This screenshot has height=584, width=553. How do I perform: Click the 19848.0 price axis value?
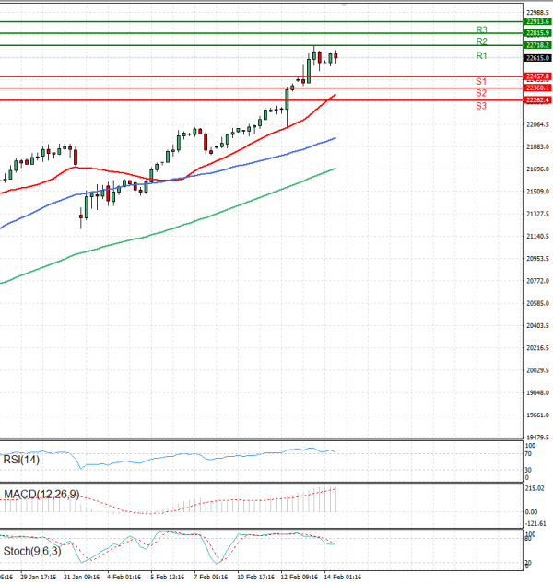537,392
